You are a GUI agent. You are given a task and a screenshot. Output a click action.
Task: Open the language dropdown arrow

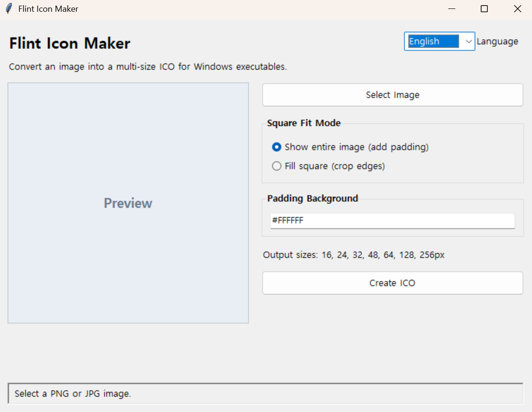[468, 41]
